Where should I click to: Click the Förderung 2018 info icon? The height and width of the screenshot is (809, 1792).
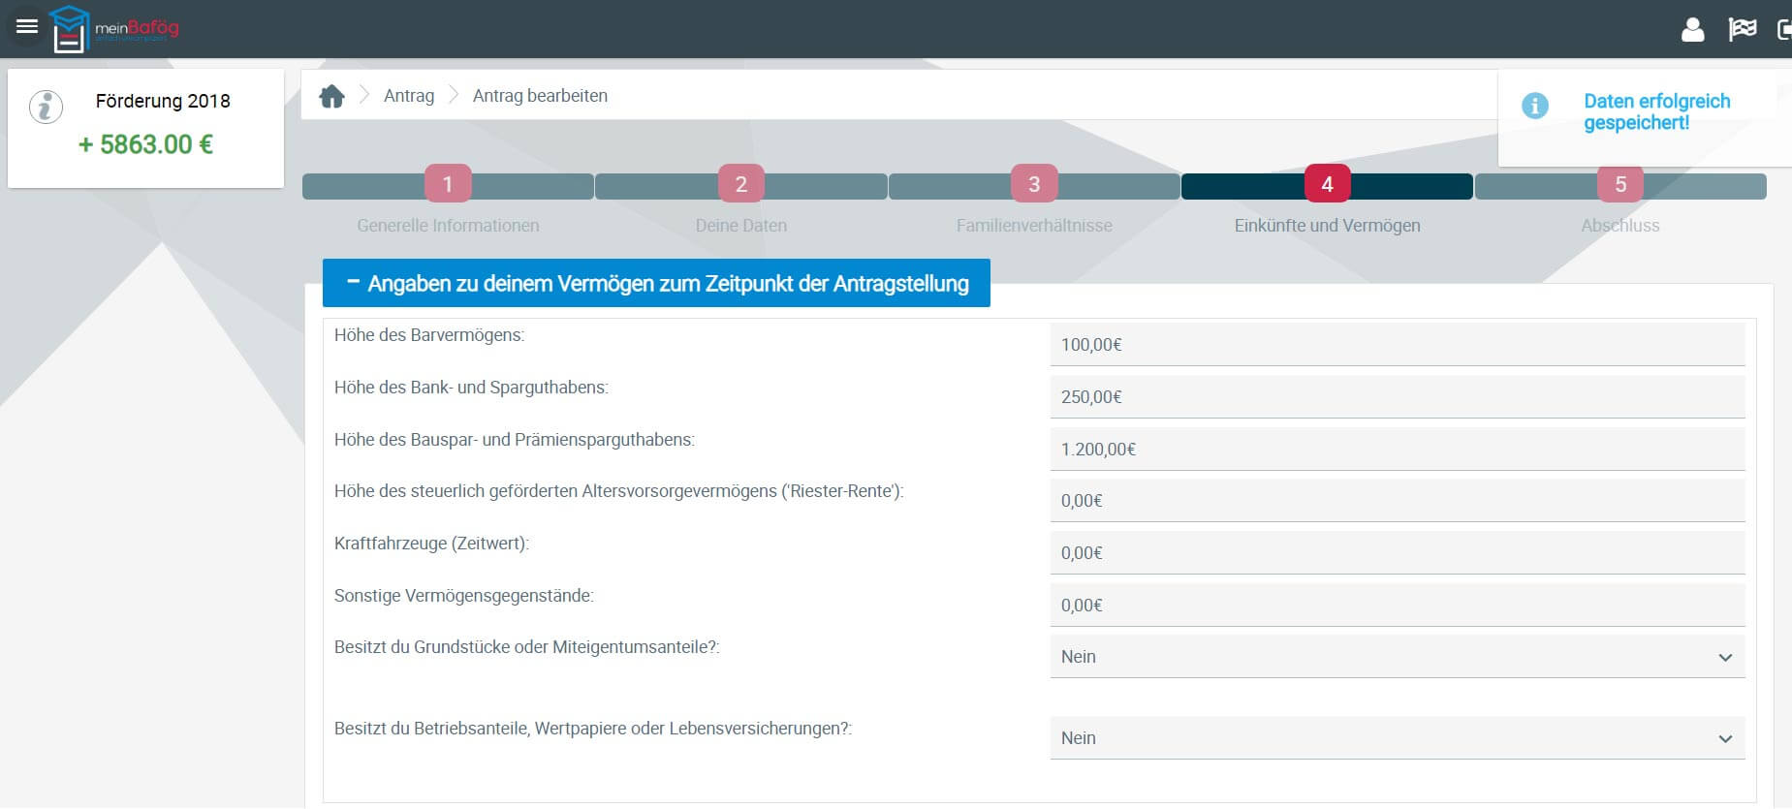(x=46, y=107)
